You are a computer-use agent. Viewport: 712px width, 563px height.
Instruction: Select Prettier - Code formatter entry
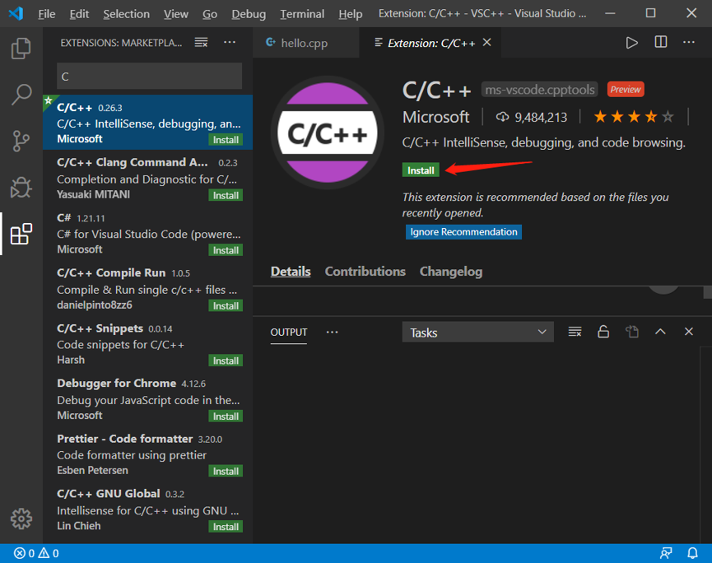[x=147, y=454]
